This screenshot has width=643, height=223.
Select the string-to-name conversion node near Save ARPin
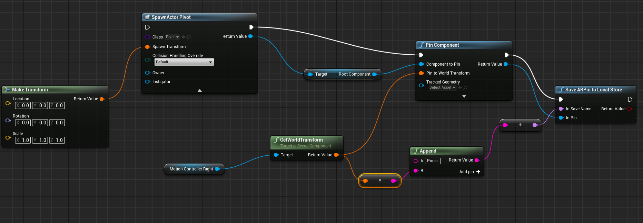point(521,125)
